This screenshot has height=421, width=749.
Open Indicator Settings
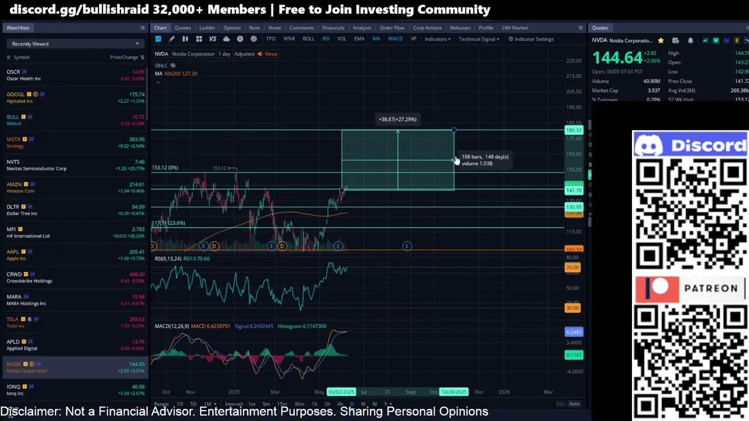[x=531, y=39]
